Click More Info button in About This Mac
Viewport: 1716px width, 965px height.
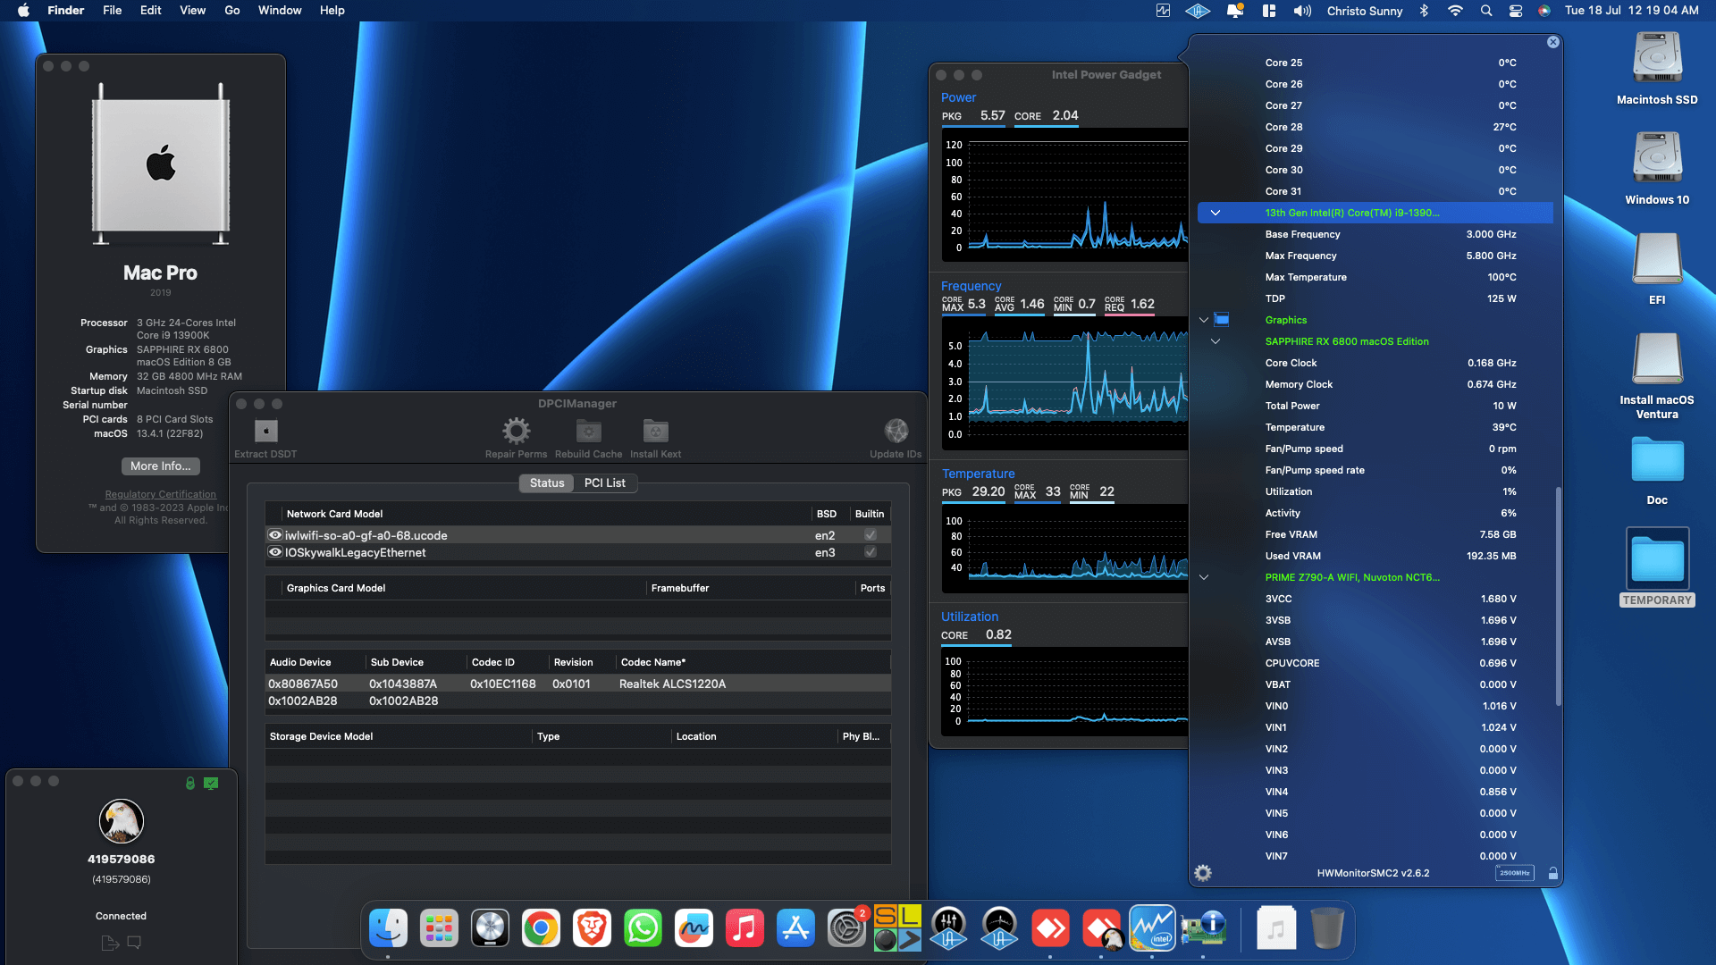point(161,466)
